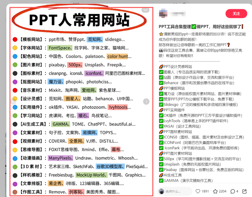Screen dimensions: 252x197
Task: Click the 站酷 description line
Action: (197, 77)
